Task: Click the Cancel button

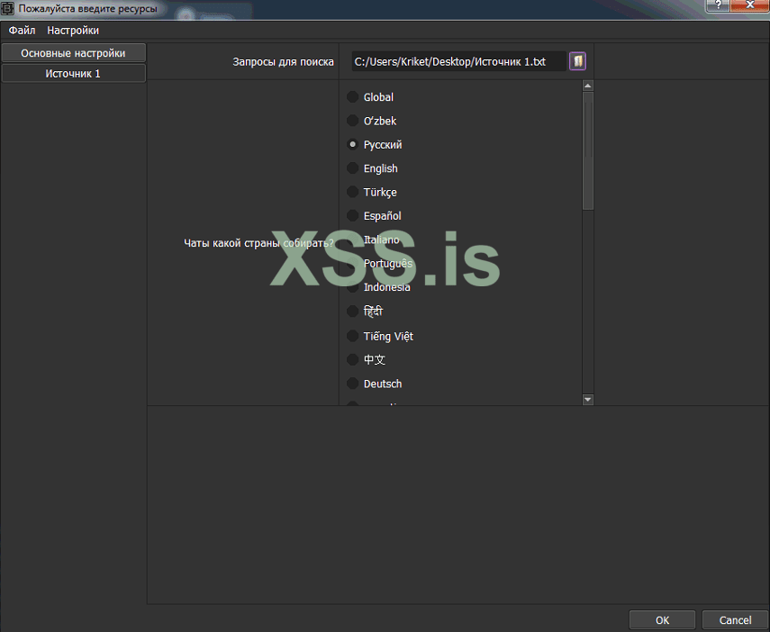Action: (735, 619)
